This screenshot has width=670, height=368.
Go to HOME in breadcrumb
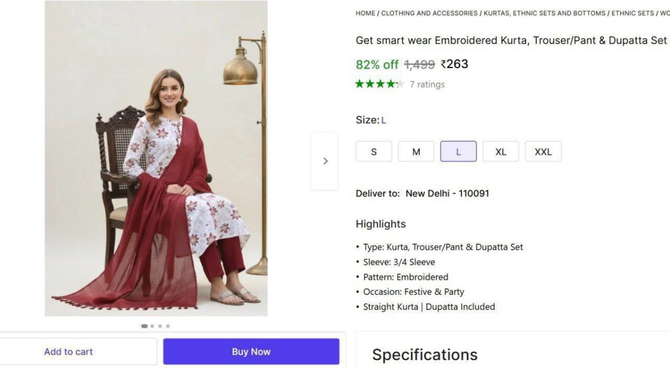(x=365, y=13)
